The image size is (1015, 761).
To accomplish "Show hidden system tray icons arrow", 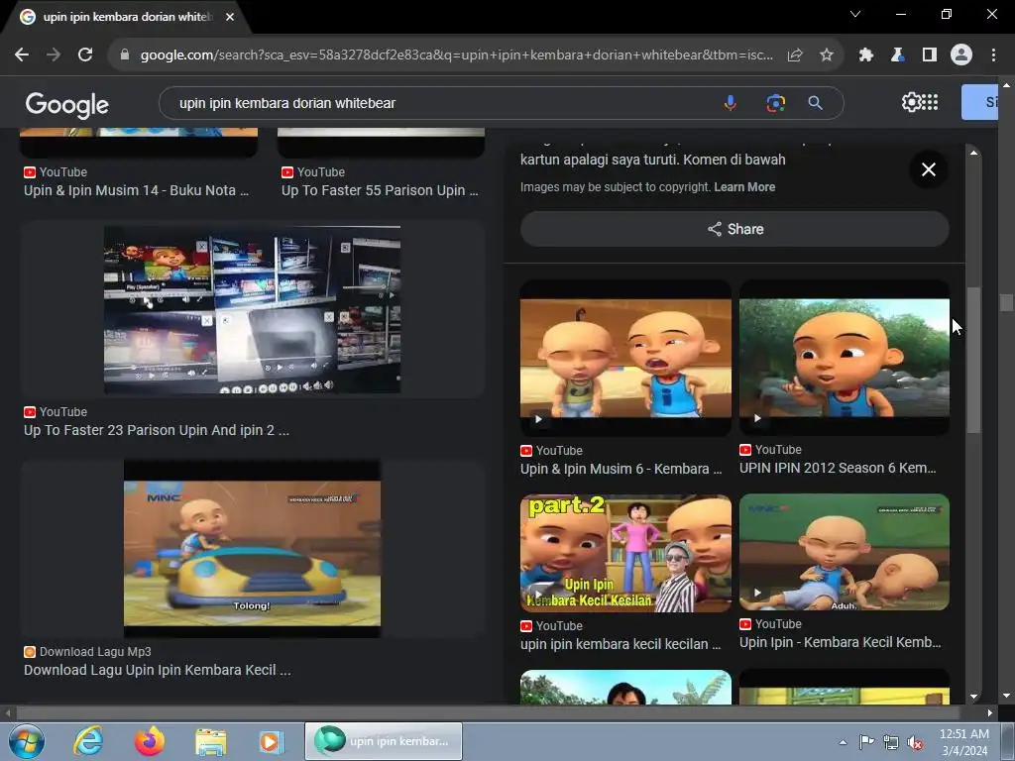I will 843,742.
